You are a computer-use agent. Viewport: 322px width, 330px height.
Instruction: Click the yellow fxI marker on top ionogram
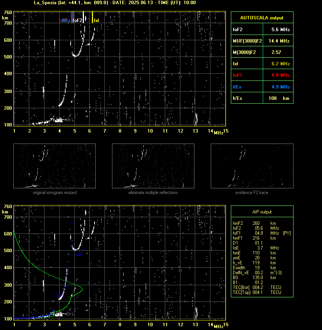[92, 17]
